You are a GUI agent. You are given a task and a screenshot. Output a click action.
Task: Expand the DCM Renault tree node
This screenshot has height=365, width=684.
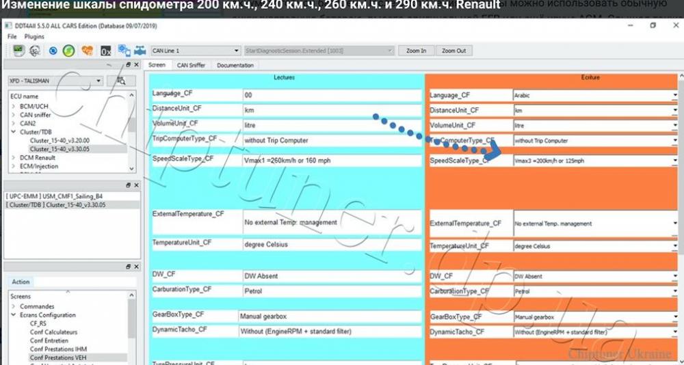coord(13,157)
